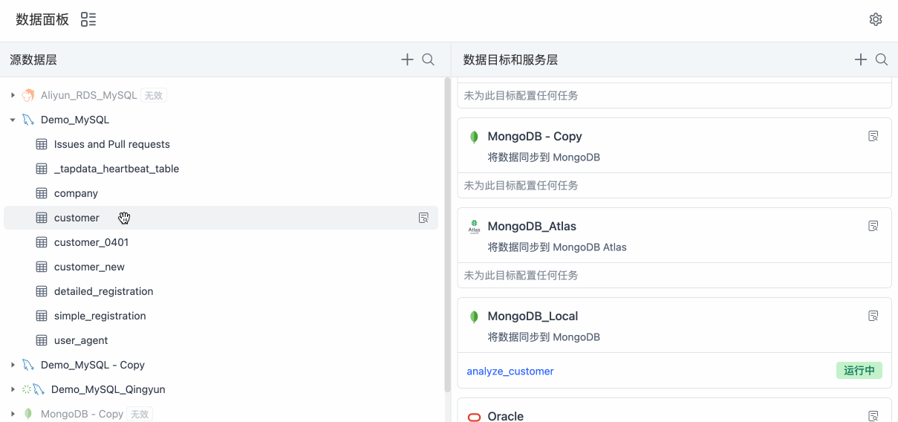Open the analyze_customer task link
Viewport: 898px width, 422px height.
coord(510,371)
